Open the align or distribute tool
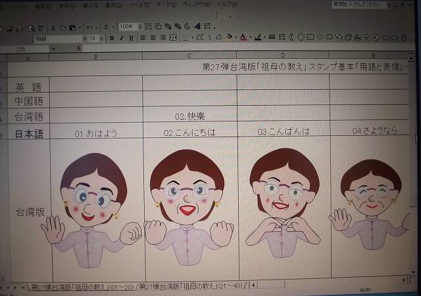The image size is (421, 296). coord(207,26)
